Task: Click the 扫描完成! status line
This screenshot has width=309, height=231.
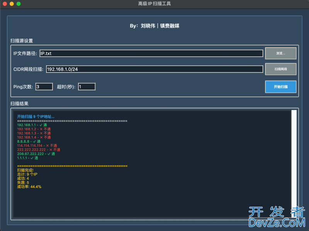Action: click(x=25, y=170)
